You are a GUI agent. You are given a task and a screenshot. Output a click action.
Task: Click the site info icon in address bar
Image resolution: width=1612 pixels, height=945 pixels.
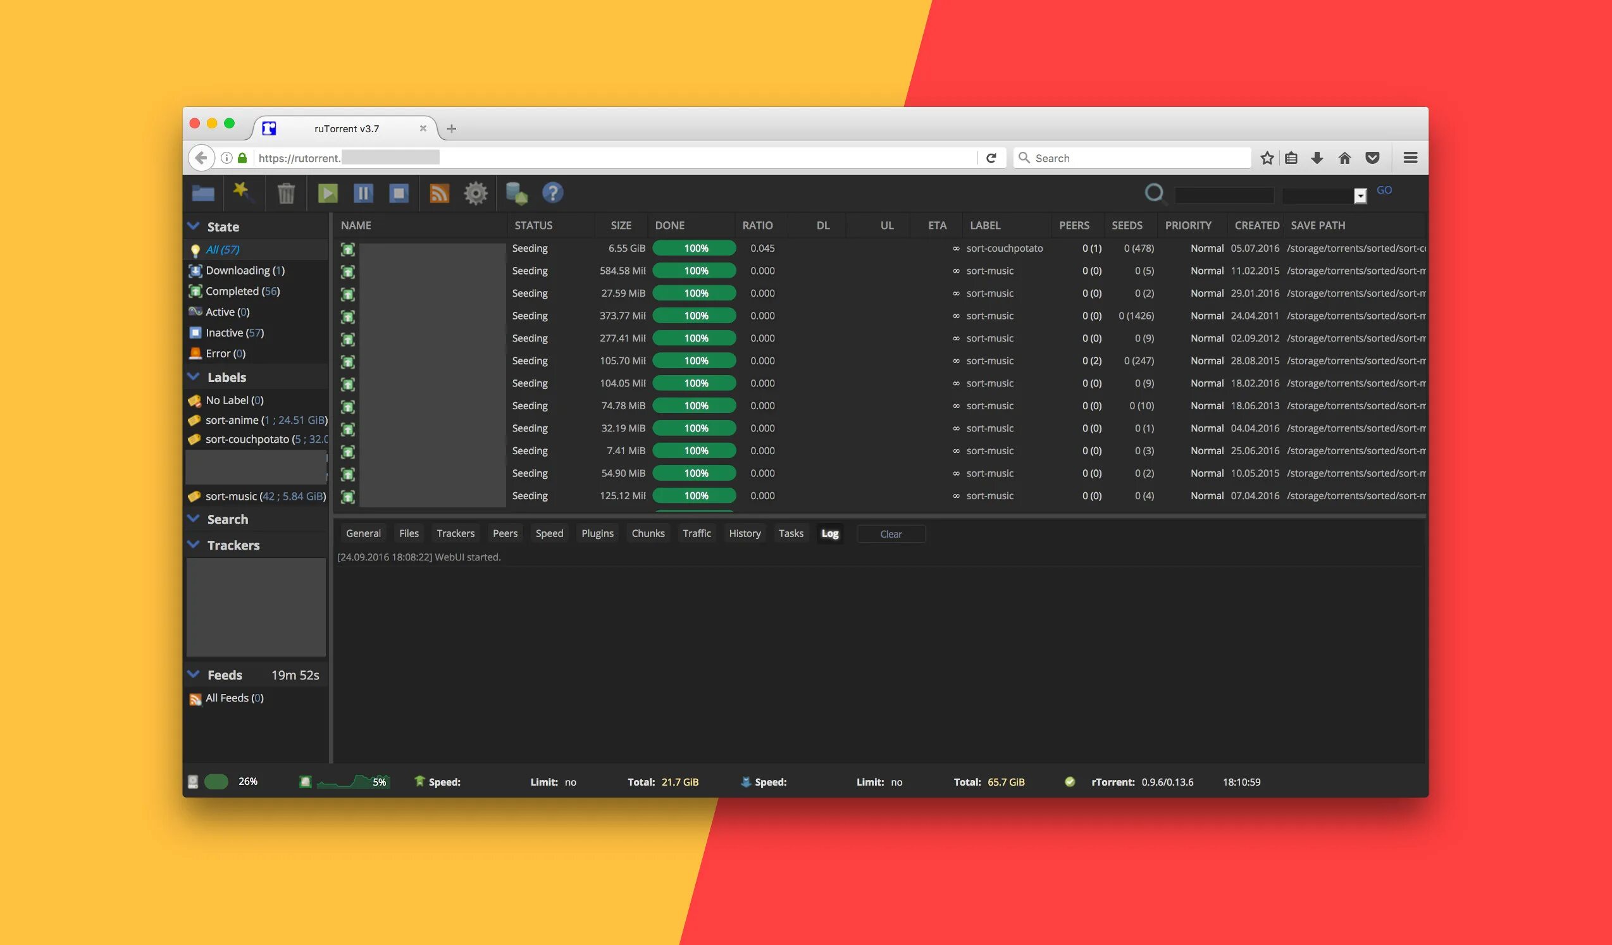[x=226, y=158]
